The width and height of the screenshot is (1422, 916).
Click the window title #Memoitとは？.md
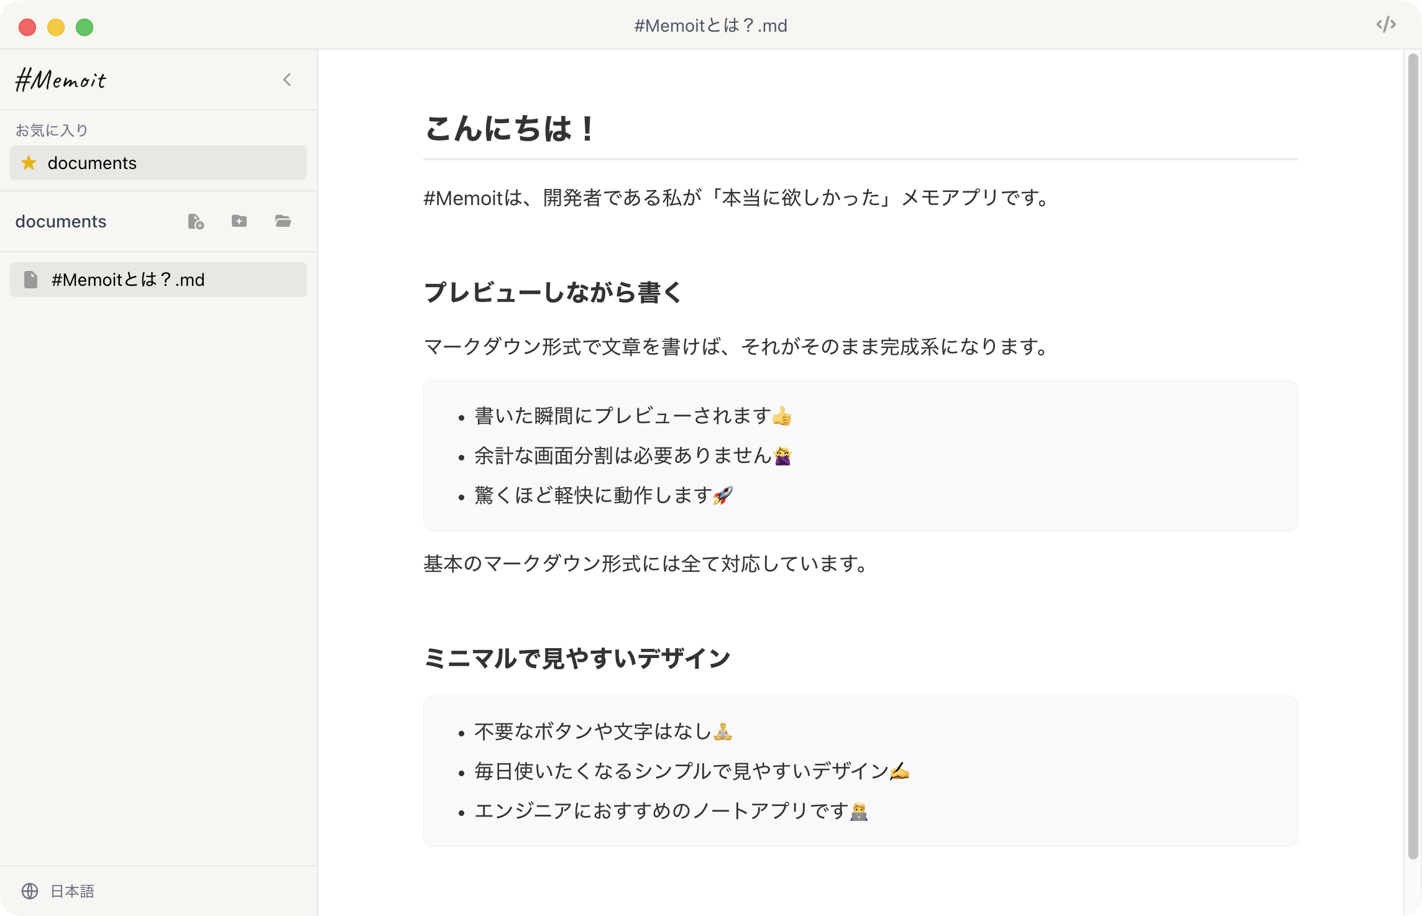coord(710,25)
